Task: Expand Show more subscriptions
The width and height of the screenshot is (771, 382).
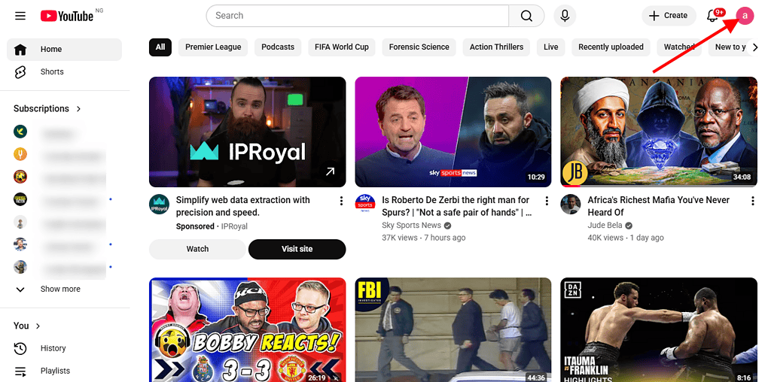Action: [64, 290]
